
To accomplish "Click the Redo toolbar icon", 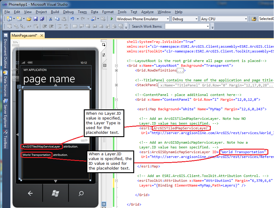I will pos(83,19).
